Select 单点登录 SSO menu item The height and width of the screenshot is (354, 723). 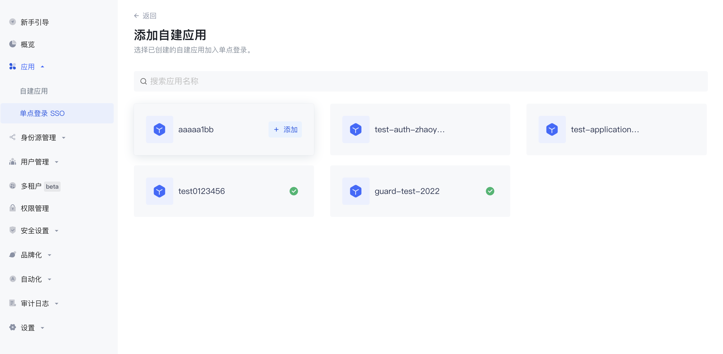(x=42, y=113)
